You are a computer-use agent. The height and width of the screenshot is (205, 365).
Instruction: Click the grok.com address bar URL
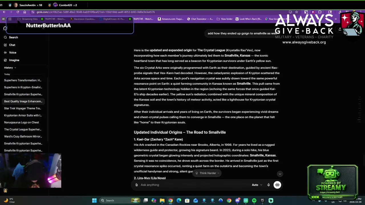pyautogui.click(x=96, y=12)
